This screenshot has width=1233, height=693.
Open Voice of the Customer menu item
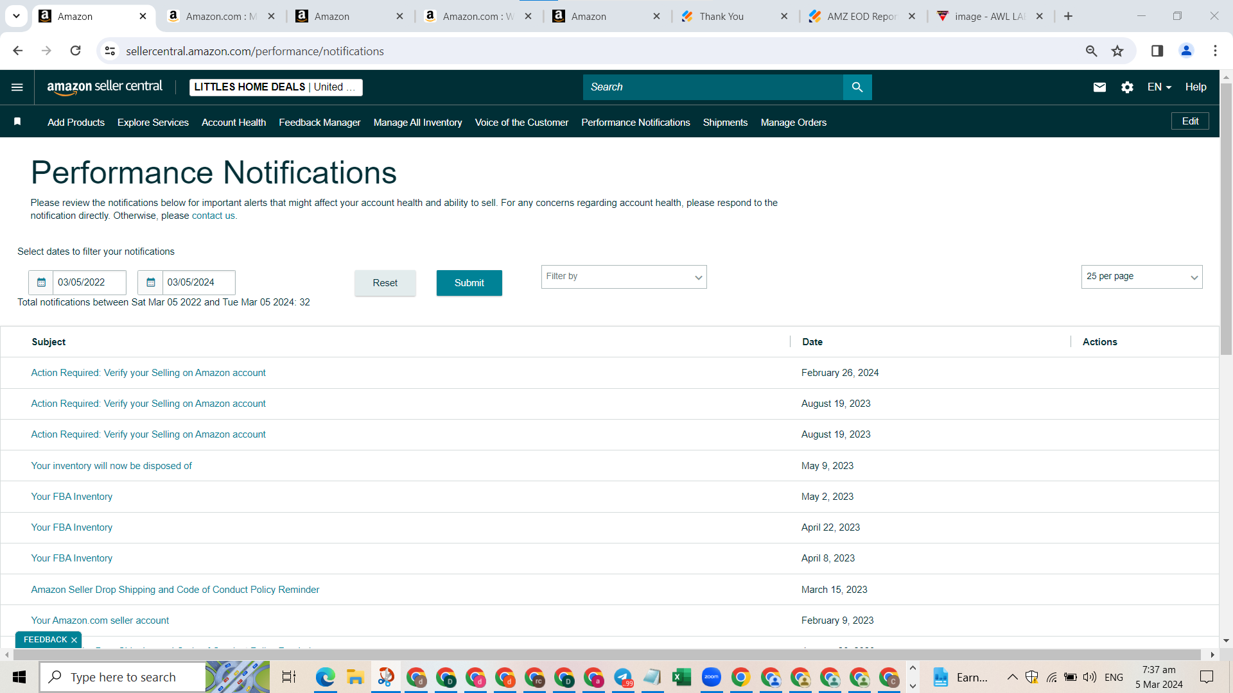[x=521, y=123]
